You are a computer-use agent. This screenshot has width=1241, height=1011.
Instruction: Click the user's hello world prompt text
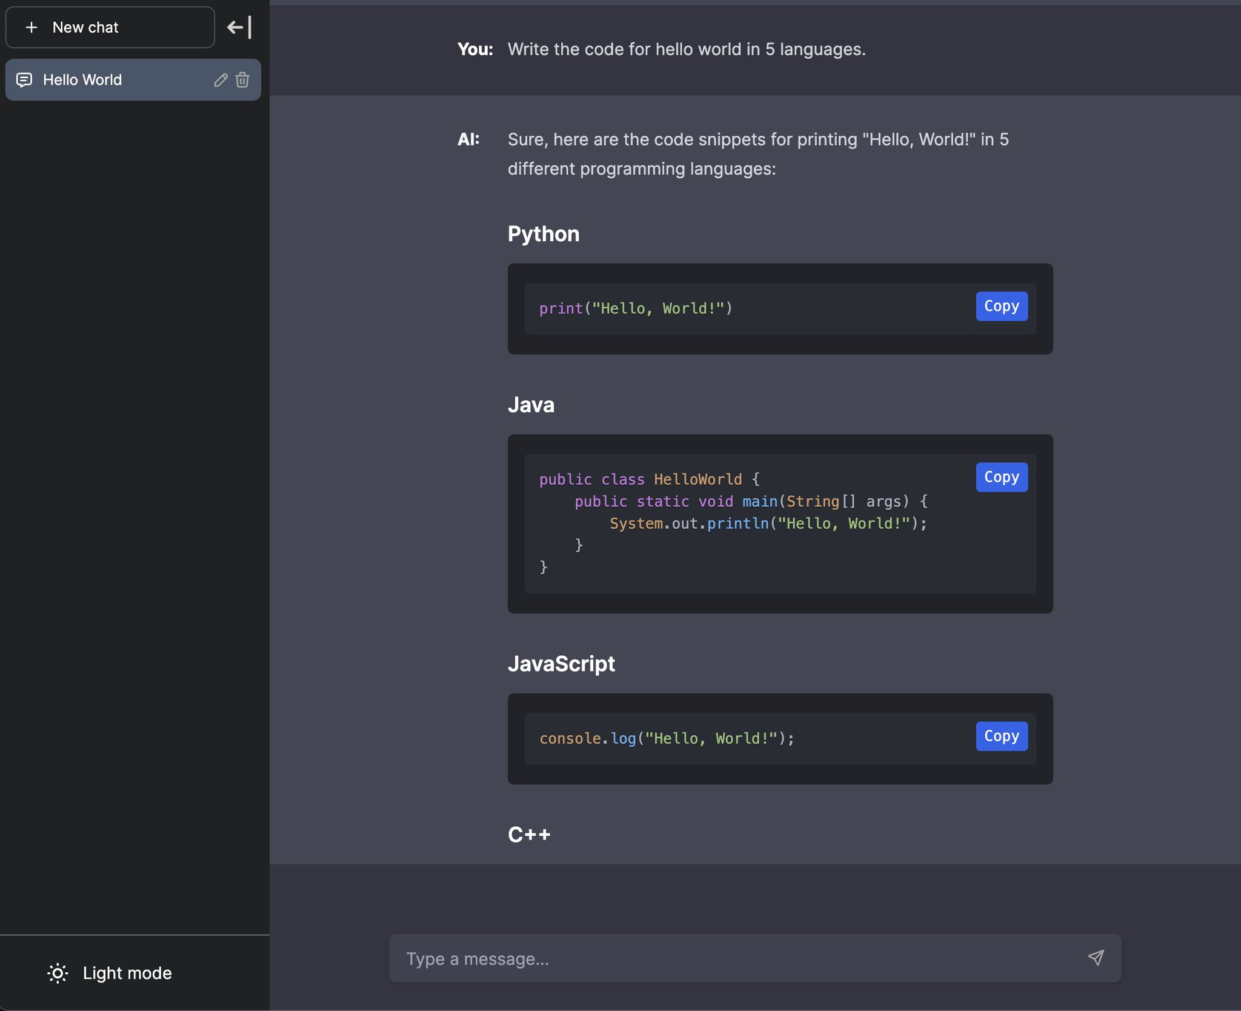pyautogui.click(x=686, y=49)
